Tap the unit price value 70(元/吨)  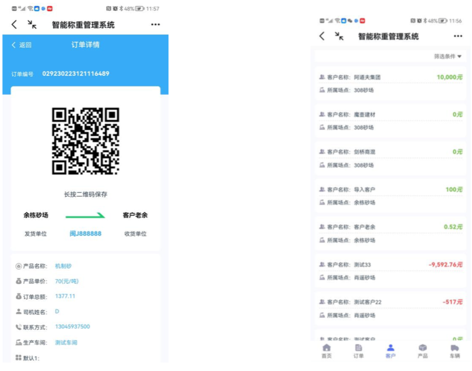click(67, 281)
